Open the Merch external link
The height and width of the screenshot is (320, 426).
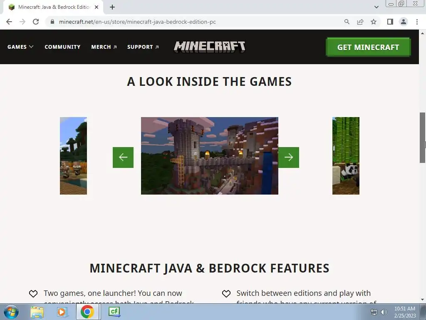point(104,47)
